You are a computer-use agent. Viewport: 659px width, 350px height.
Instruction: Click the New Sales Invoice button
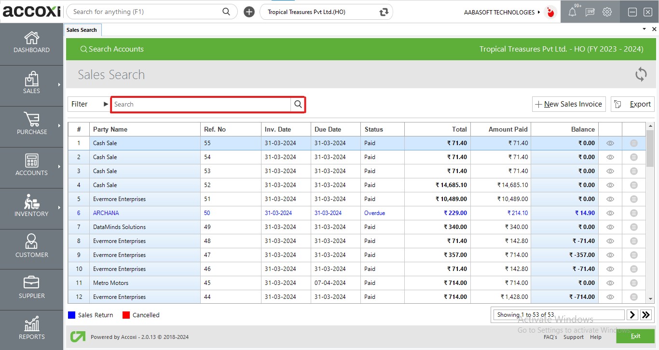coord(569,104)
